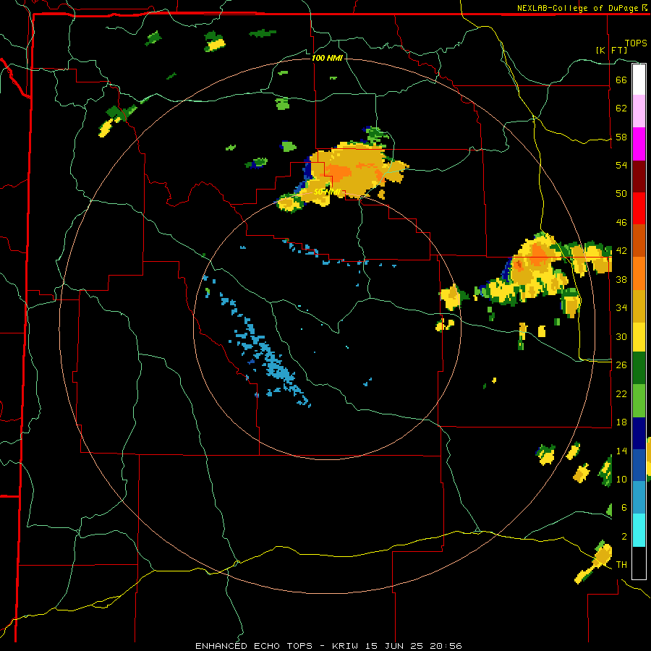Select the light pink legend color band
The image size is (651, 651).
point(639,111)
